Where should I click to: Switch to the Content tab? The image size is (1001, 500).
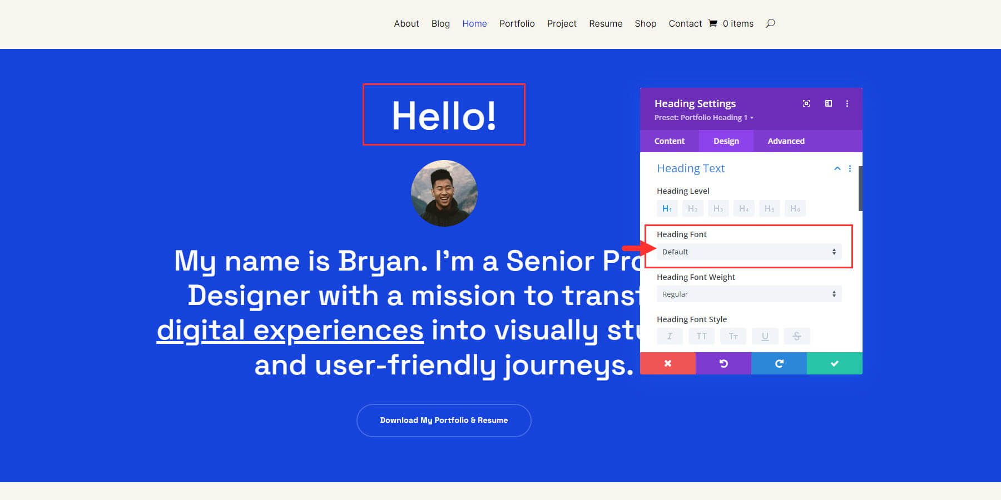[669, 141]
